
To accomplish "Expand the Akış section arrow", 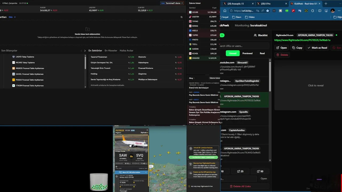I will click(194, 78).
